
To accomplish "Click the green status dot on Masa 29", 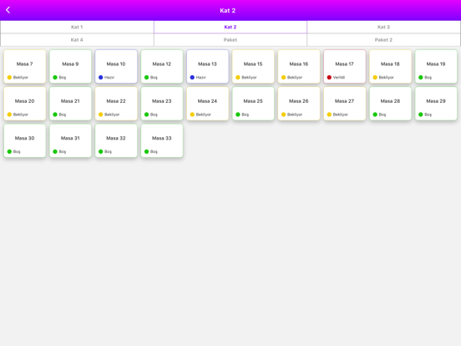I will click(x=421, y=114).
